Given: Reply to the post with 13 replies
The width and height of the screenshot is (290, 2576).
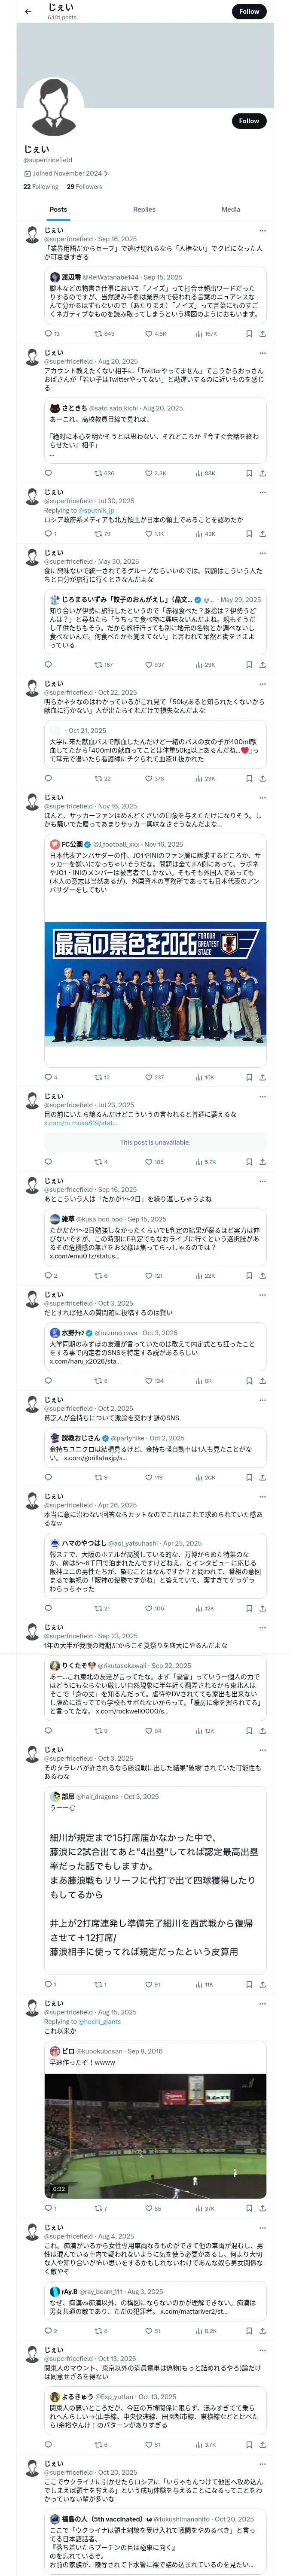Looking at the screenshot, I should [49, 334].
